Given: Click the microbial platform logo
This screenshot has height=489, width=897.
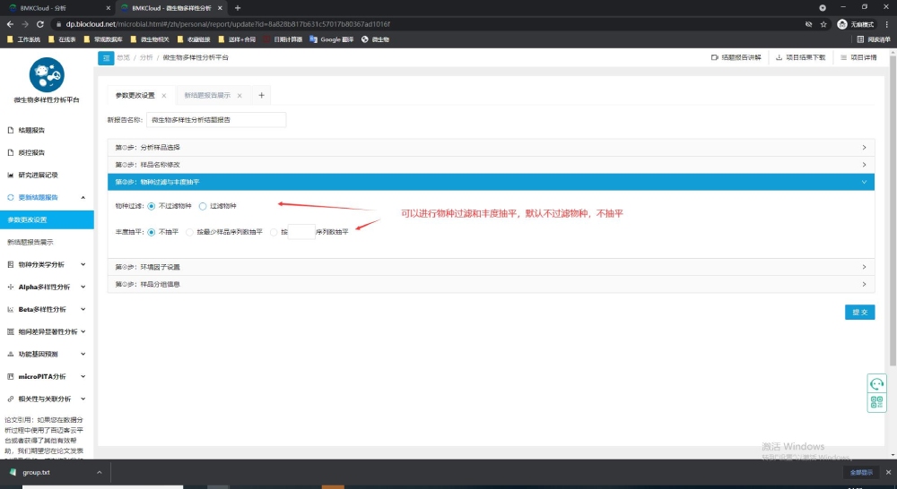Looking at the screenshot, I should 47,74.
